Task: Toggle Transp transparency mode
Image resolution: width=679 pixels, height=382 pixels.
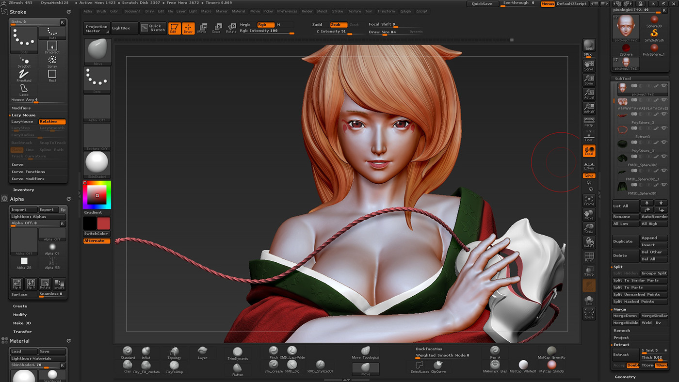Action: point(589,271)
